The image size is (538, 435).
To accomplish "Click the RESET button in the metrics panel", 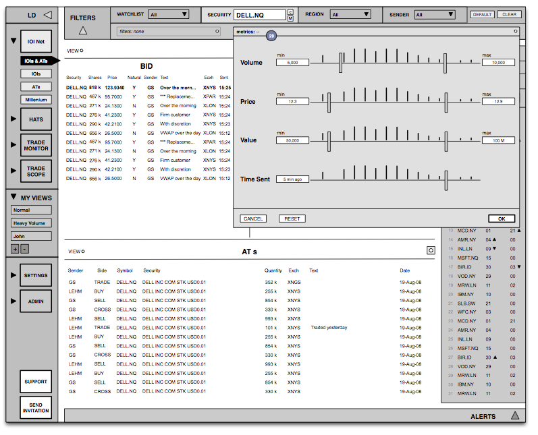I will tap(292, 219).
